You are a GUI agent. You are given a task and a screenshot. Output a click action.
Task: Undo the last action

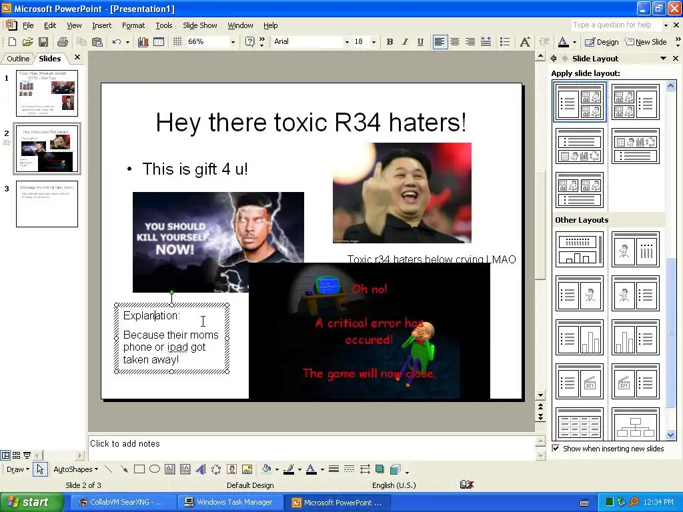116,42
